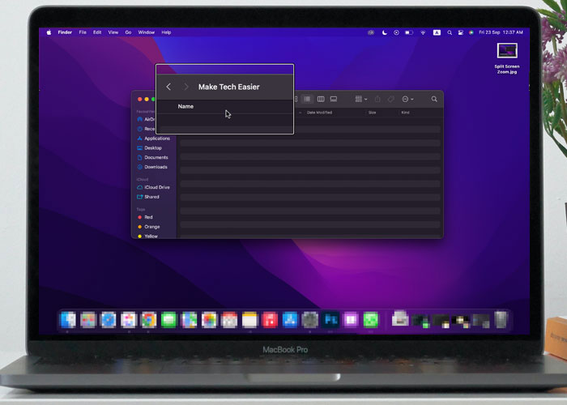Open the View menu
Screen dimensions: 567x405
point(113,32)
